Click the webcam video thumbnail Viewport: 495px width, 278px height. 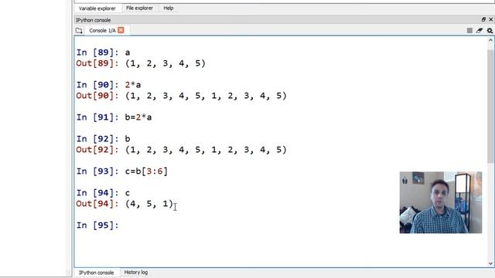click(x=441, y=202)
